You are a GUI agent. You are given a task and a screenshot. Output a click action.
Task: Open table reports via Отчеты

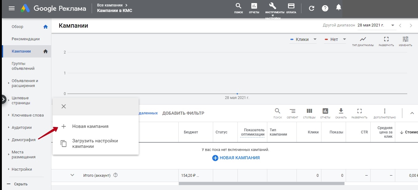click(x=325, y=113)
